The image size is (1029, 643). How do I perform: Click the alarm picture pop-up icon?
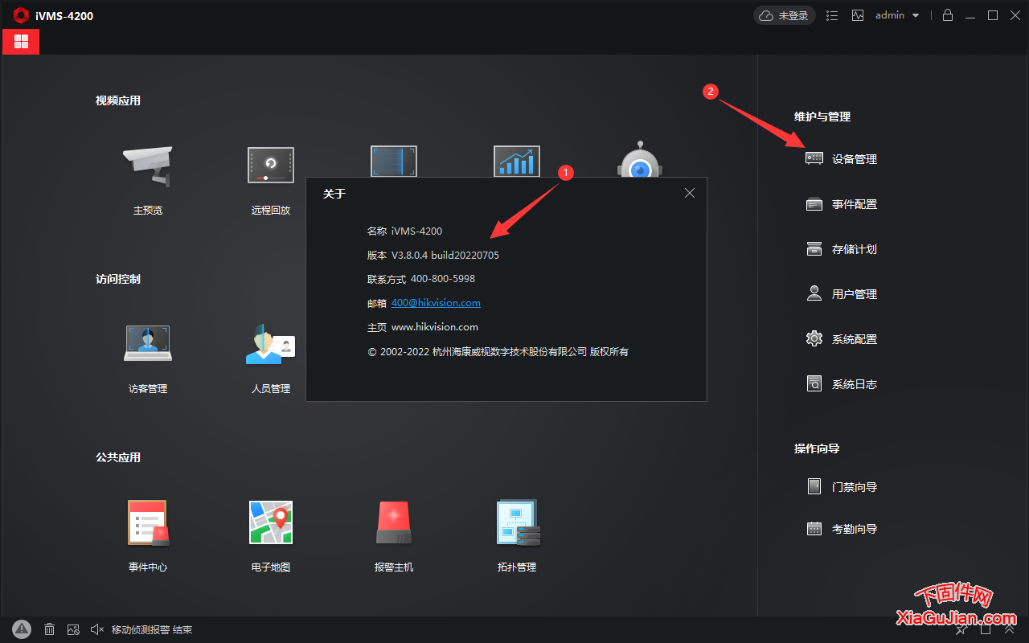pos(73,629)
